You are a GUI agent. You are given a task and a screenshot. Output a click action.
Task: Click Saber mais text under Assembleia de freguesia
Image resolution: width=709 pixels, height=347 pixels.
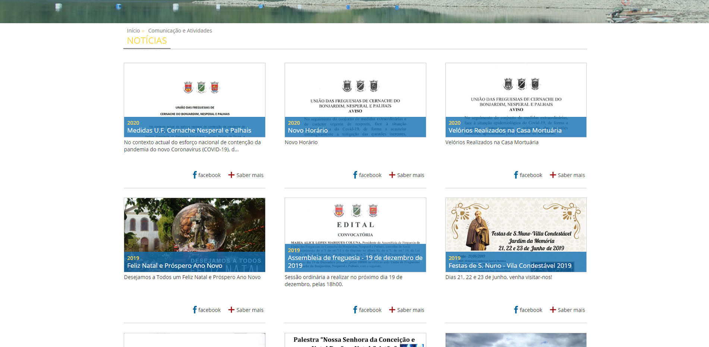coord(410,310)
